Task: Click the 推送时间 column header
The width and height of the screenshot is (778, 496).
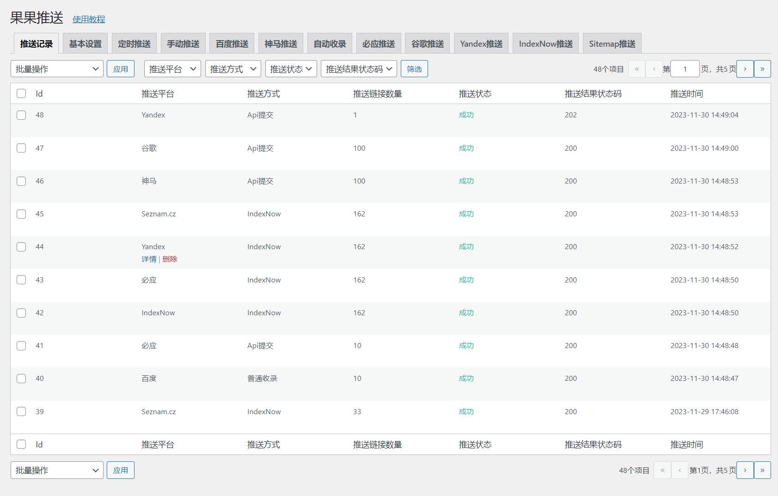Action: [x=686, y=94]
